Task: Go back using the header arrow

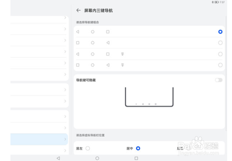Action: [78, 10]
